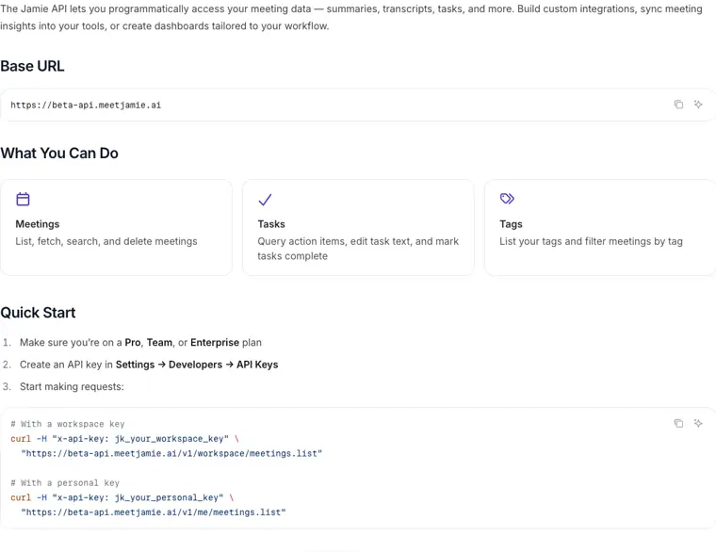Click the tag icon on Tags card

(x=507, y=199)
